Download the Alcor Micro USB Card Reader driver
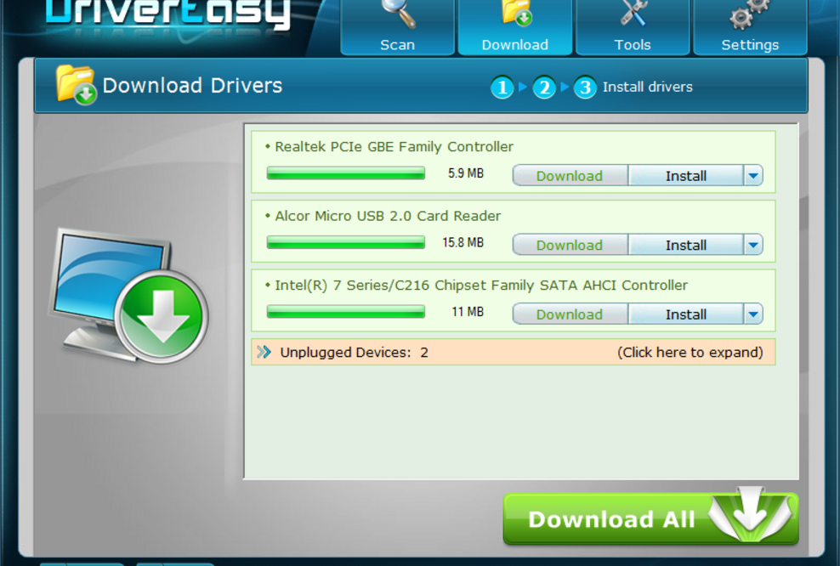Image resolution: width=840 pixels, height=566 pixels. pos(569,245)
